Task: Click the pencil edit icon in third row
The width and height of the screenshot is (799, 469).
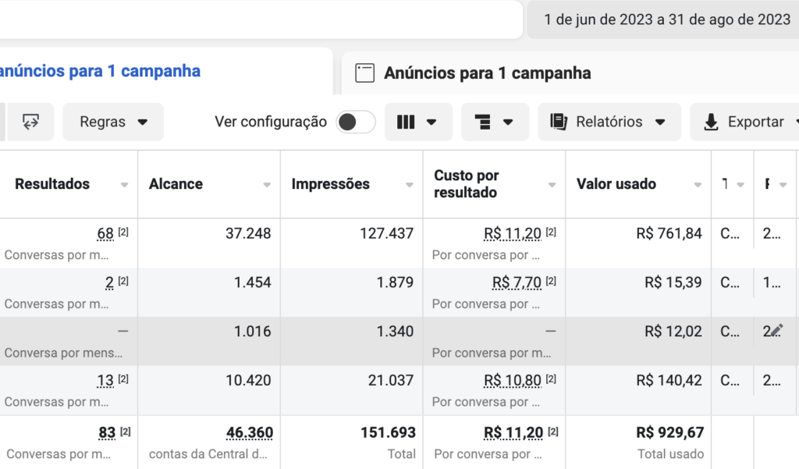Action: click(776, 331)
